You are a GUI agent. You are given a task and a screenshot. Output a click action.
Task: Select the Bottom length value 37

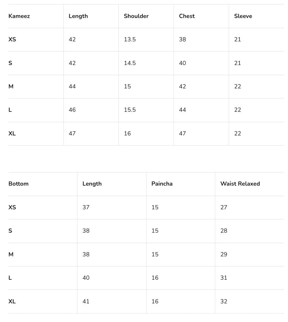point(86,207)
